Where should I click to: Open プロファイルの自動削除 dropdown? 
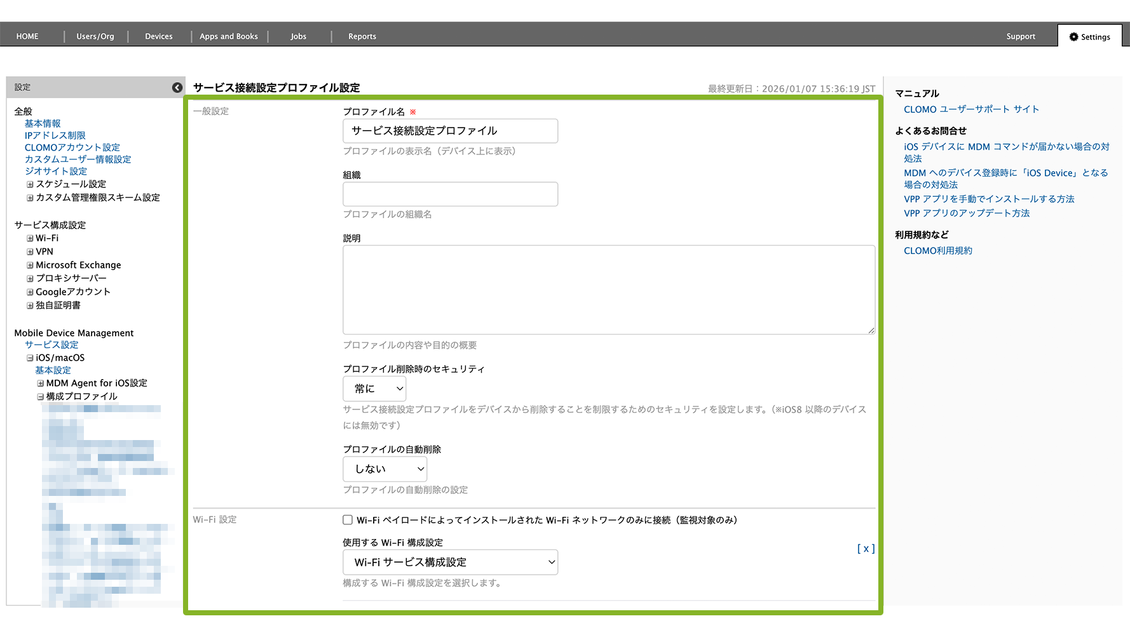[x=385, y=469]
